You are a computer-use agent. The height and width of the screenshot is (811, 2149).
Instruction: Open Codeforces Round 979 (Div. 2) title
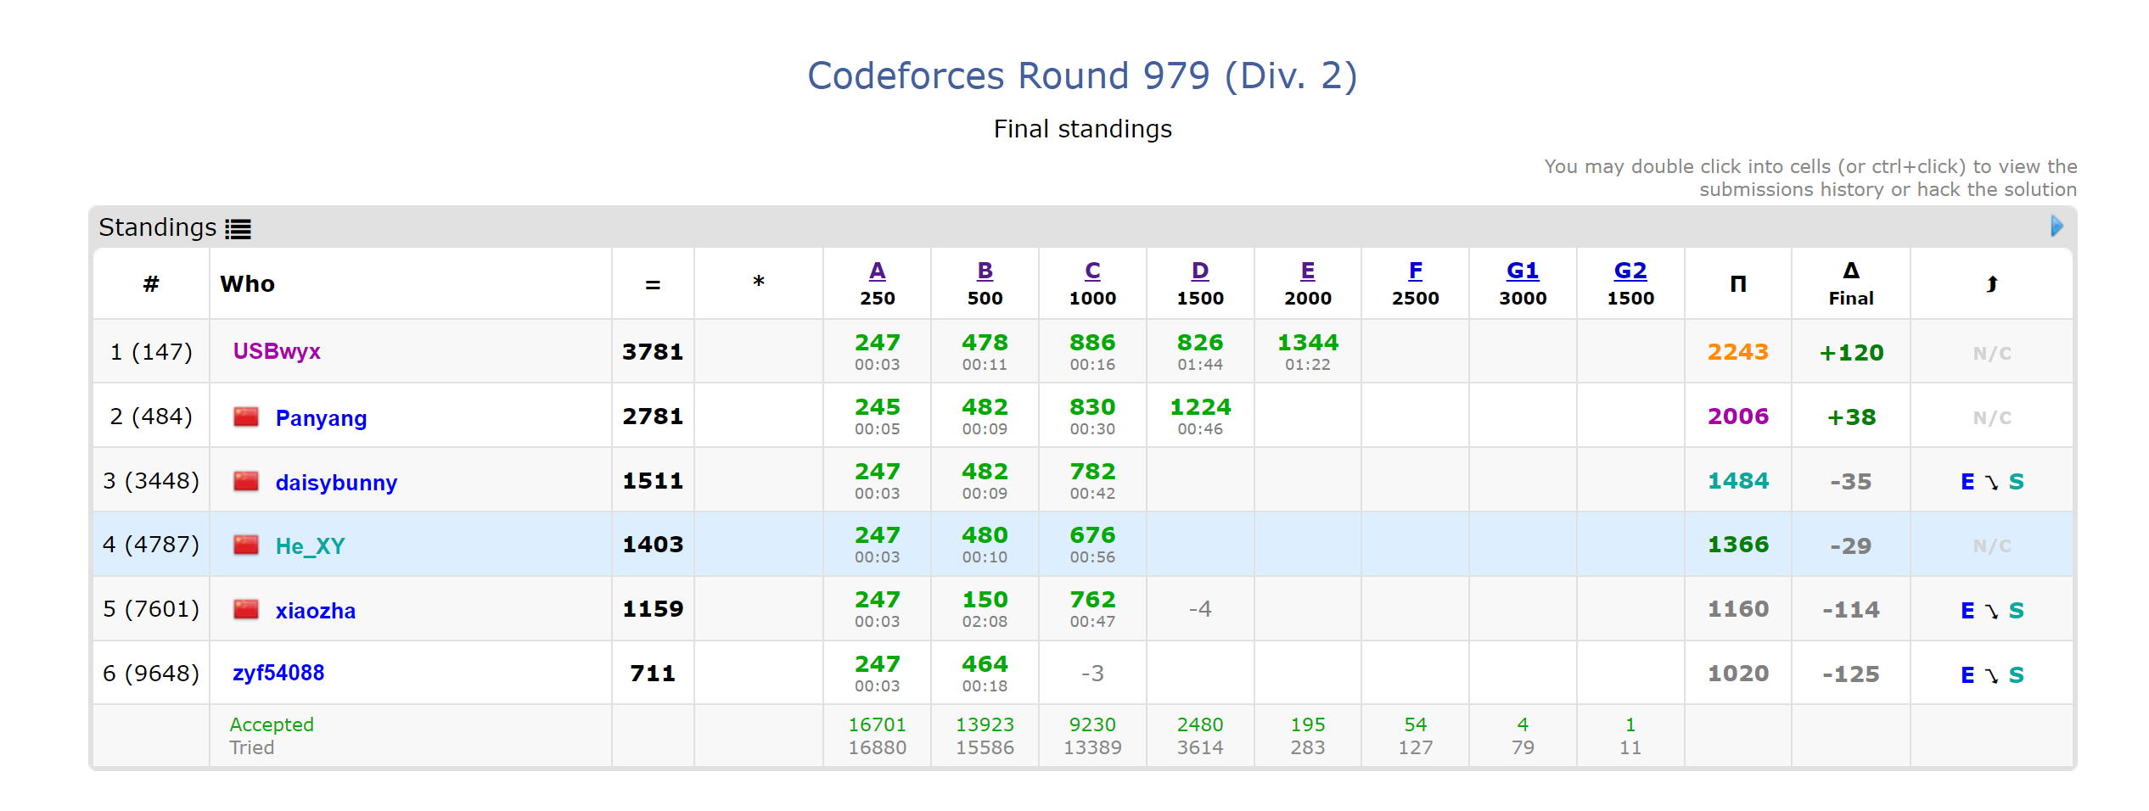click(x=1082, y=76)
